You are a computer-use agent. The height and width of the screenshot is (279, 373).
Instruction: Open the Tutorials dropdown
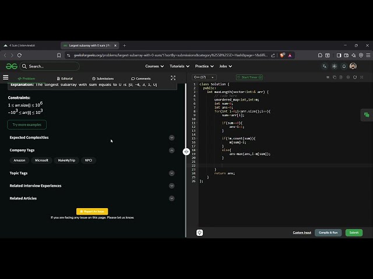180,66
